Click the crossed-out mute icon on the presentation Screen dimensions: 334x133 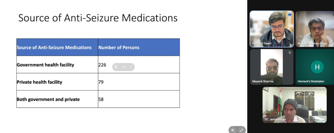(124, 67)
